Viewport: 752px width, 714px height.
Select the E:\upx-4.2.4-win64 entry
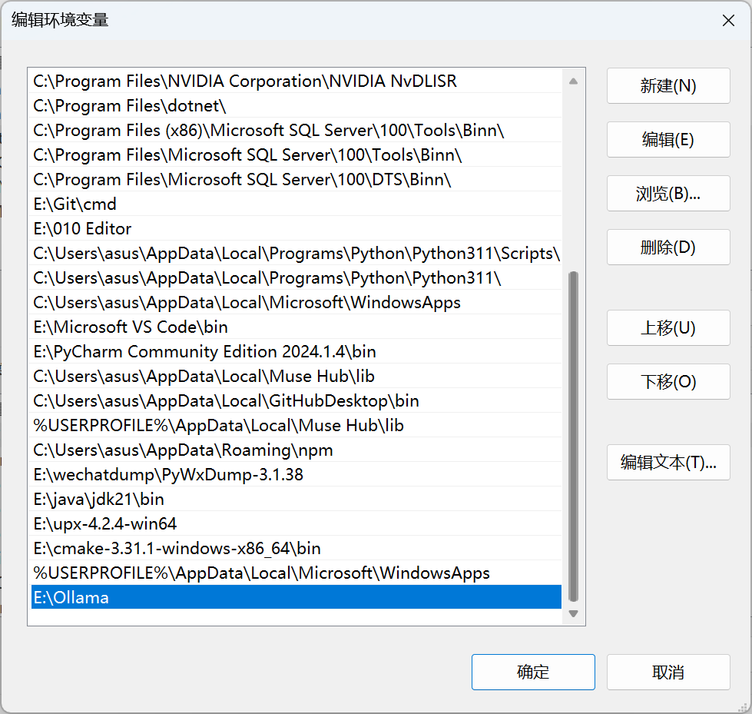point(296,523)
